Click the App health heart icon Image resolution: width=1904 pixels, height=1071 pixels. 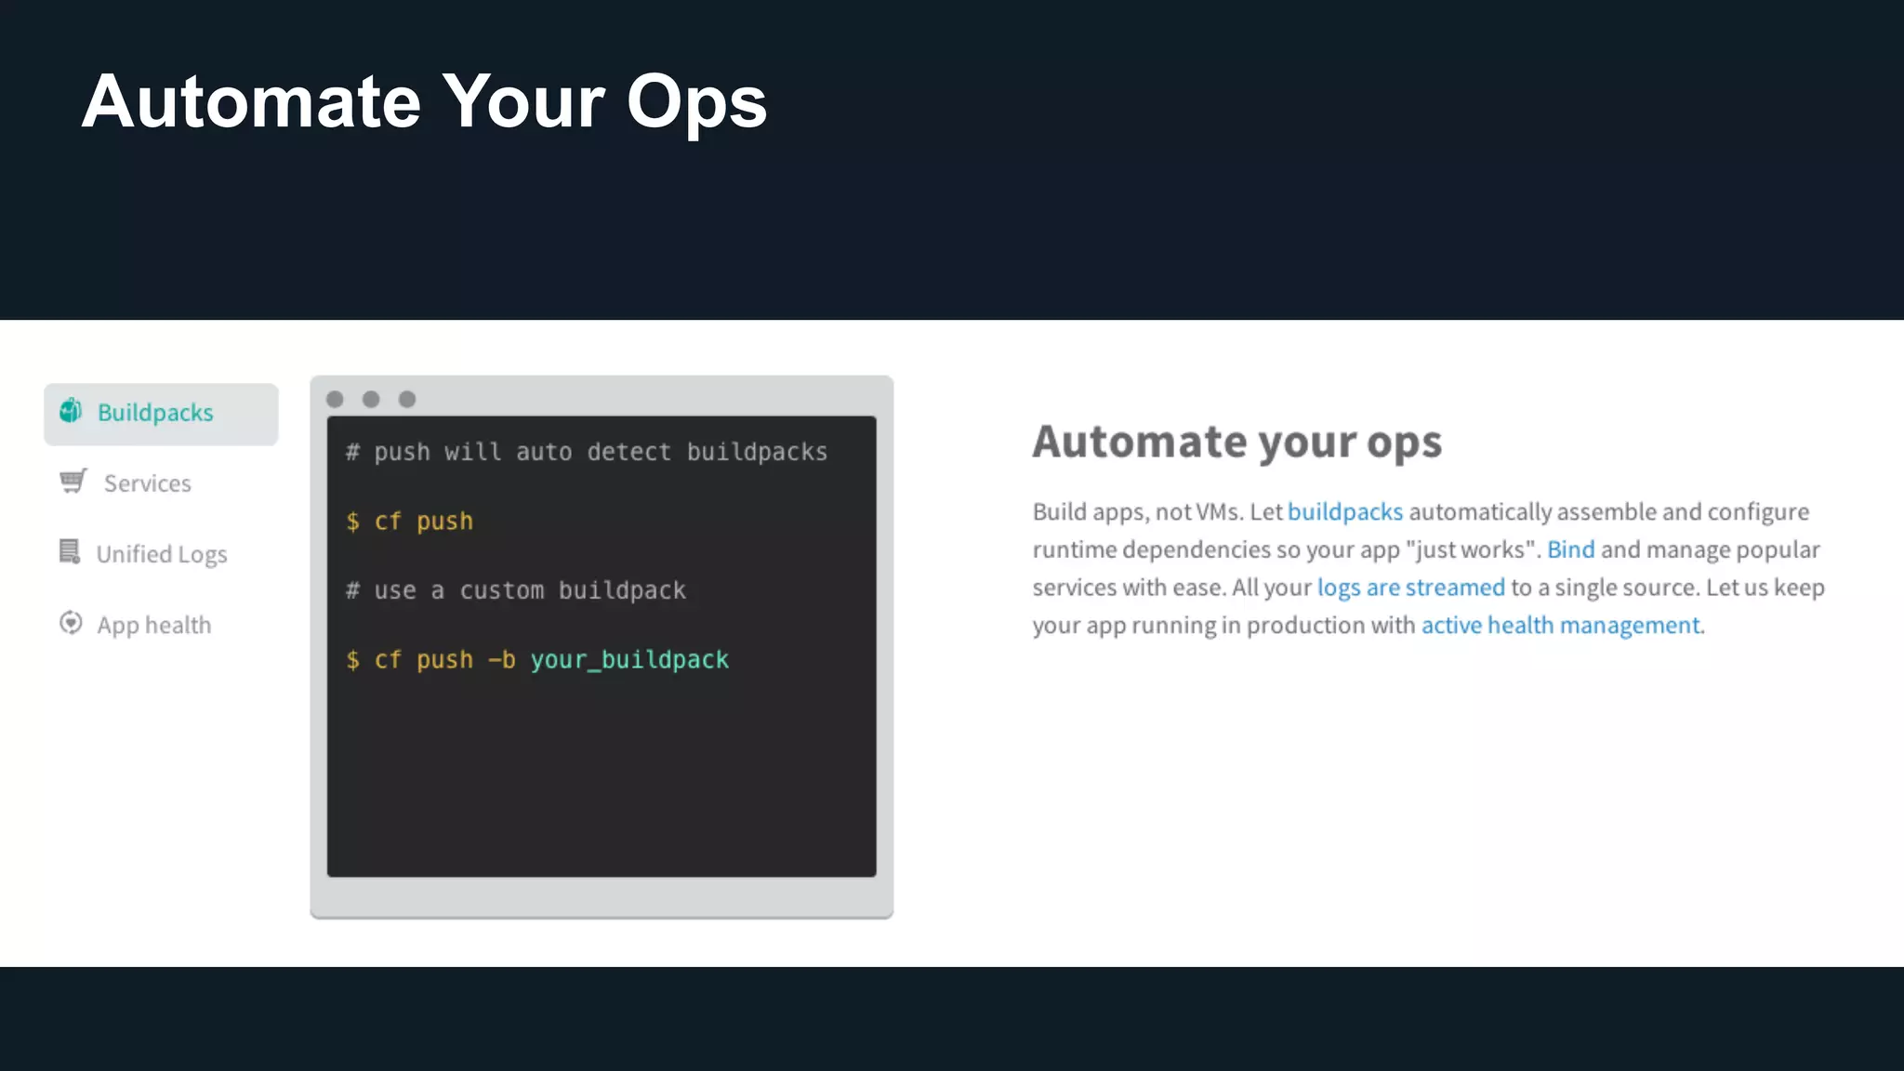(71, 623)
